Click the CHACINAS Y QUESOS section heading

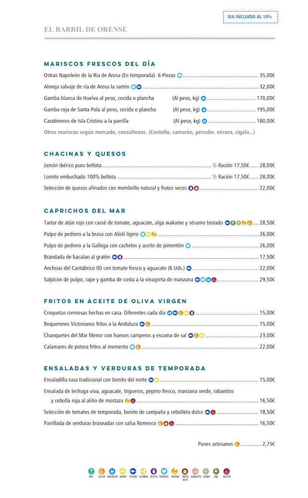click(85, 154)
